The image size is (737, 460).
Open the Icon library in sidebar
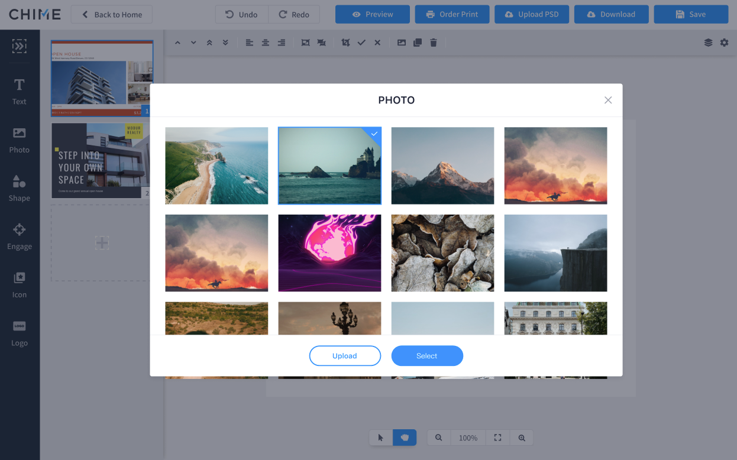[x=20, y=285]
